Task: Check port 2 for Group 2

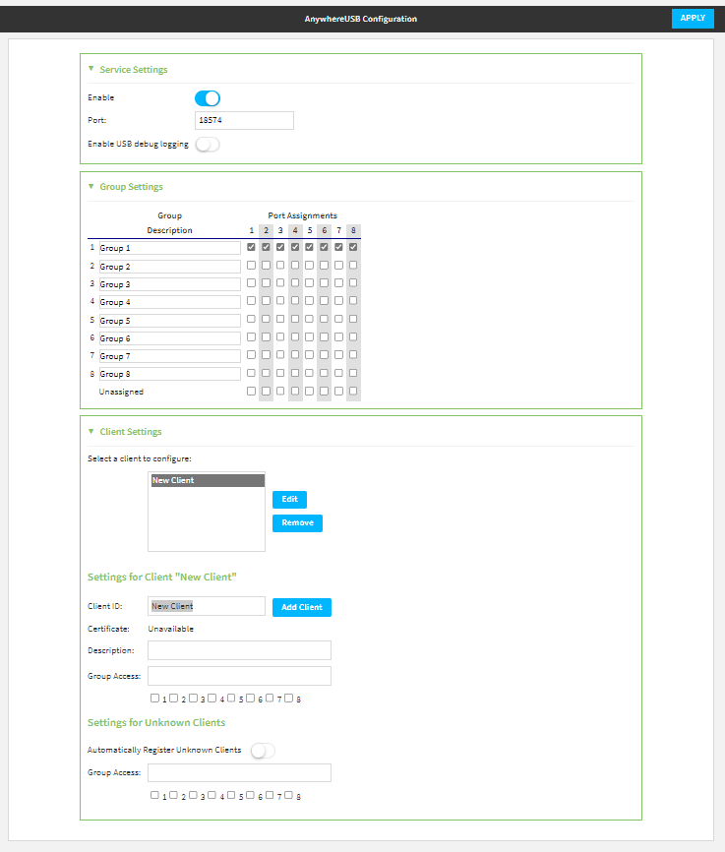Action: coord(266,266)
